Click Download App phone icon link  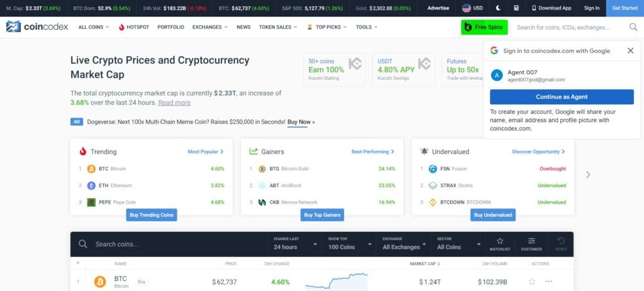click(552, 8)
